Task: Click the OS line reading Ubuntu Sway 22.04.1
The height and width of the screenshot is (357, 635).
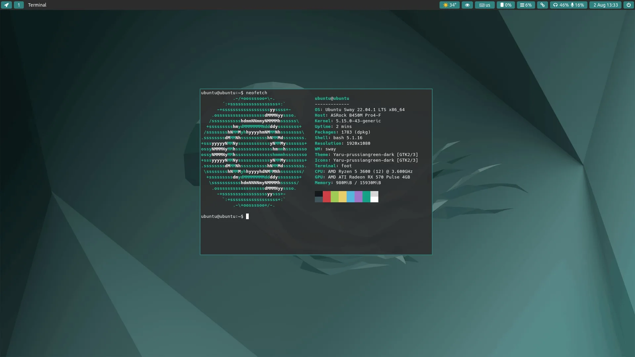Action: (360, 110)
